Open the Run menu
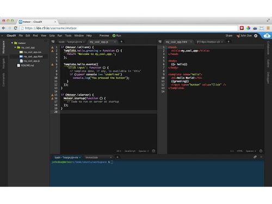 tap(60, 35)
